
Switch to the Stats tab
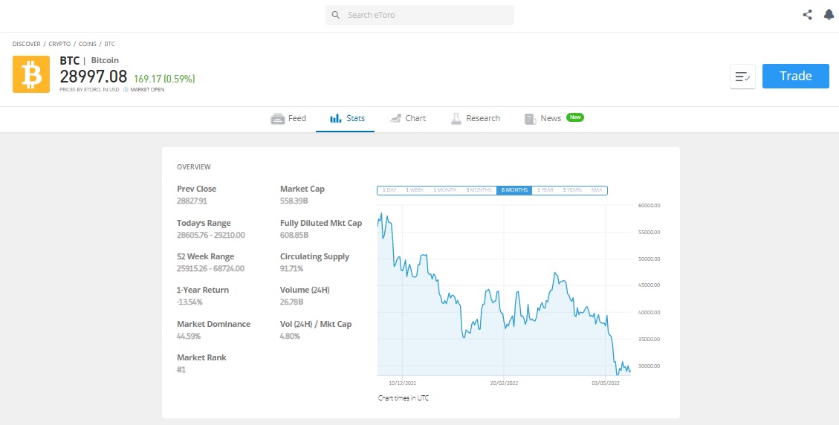pos(345,118)
